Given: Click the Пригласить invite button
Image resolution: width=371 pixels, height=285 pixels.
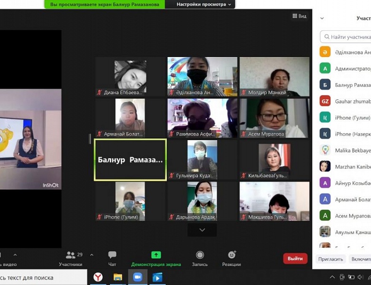Looking at the screenshot, I should click(x=330, y=259).
